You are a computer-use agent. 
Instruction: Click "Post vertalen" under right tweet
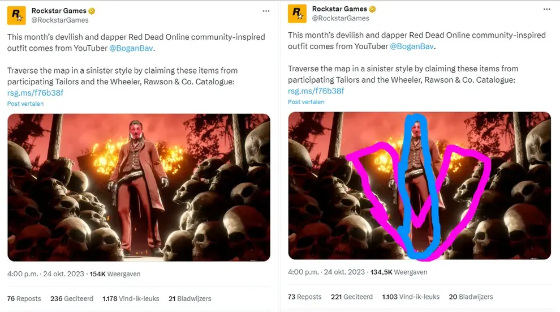point(306,102)
